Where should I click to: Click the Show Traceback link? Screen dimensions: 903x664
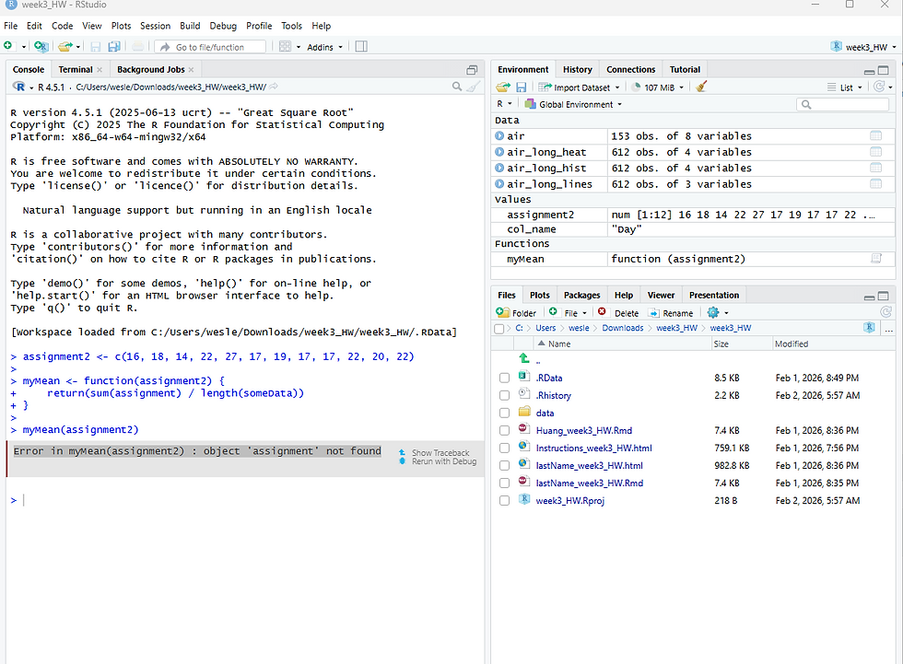[x=440, y=453]
